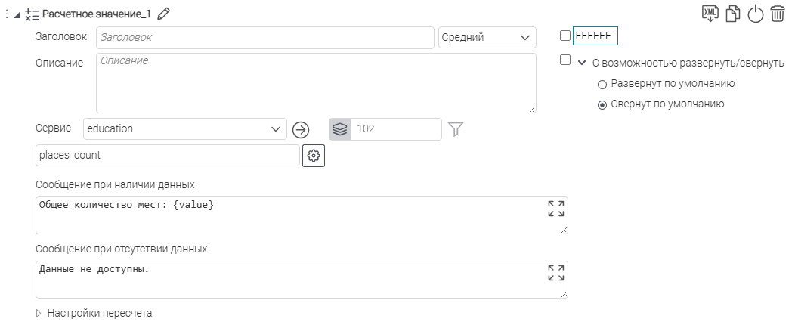
Task: Expand the data-present message editor
Action: coord(555,209)
